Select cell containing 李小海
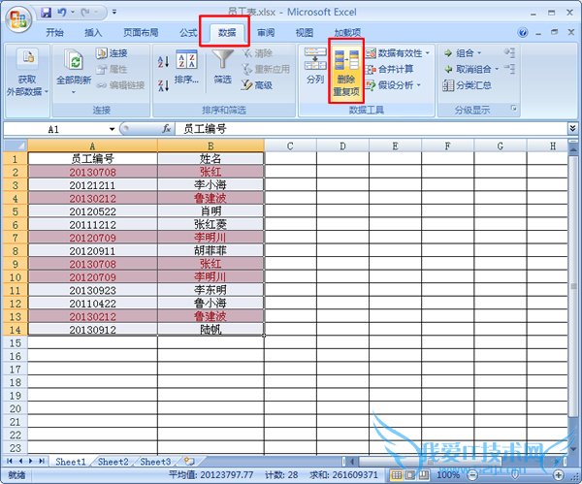This screenshot has height=484, width=582. tap(210, 185)
